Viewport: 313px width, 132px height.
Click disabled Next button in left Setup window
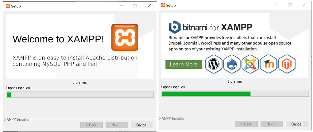(117, 125)
